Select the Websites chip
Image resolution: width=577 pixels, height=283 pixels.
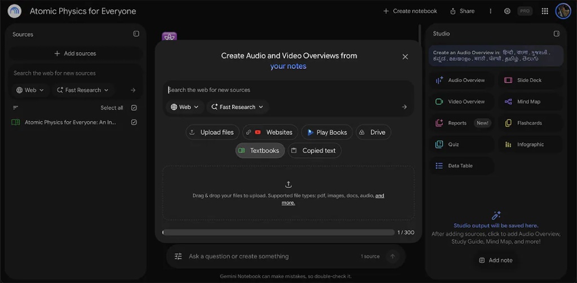(270, 132)
